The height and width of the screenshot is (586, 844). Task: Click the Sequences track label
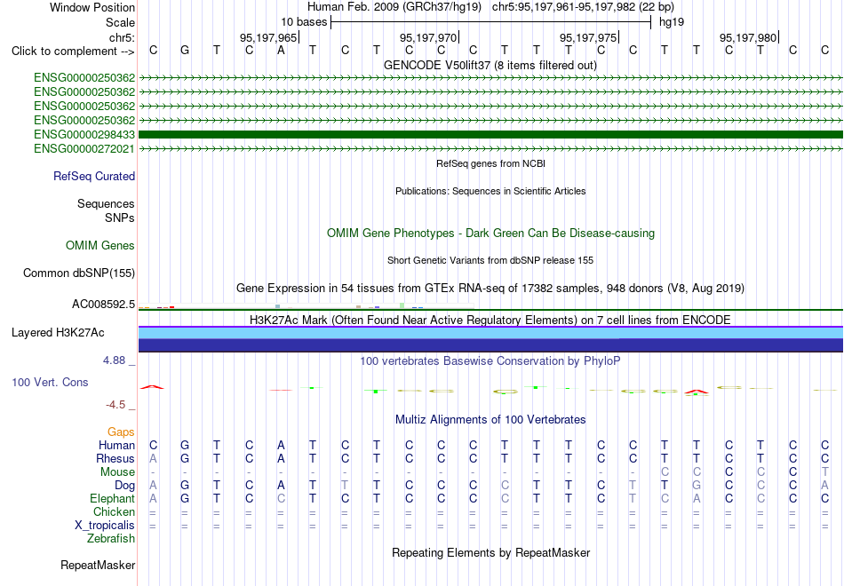tap(106, 203)
